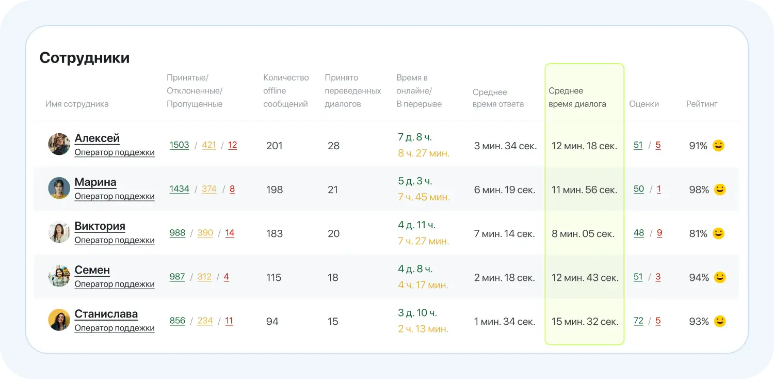774x379 pixels.
Task: Click Семен's Оператор поддержки role link
Action: (115, 284)
